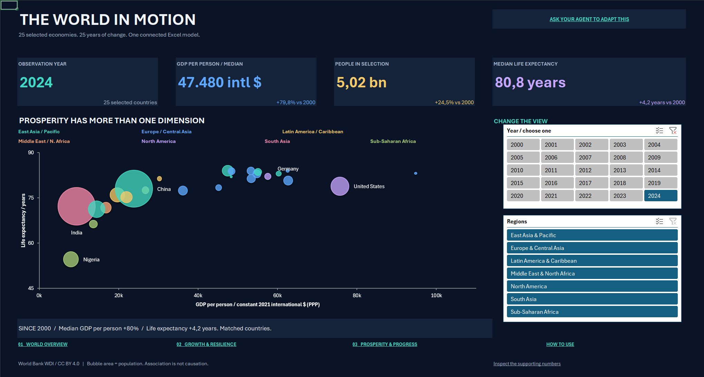704x377 pixels.
Task: Select the Year / choose one slicer header
Action: point(529,130)
